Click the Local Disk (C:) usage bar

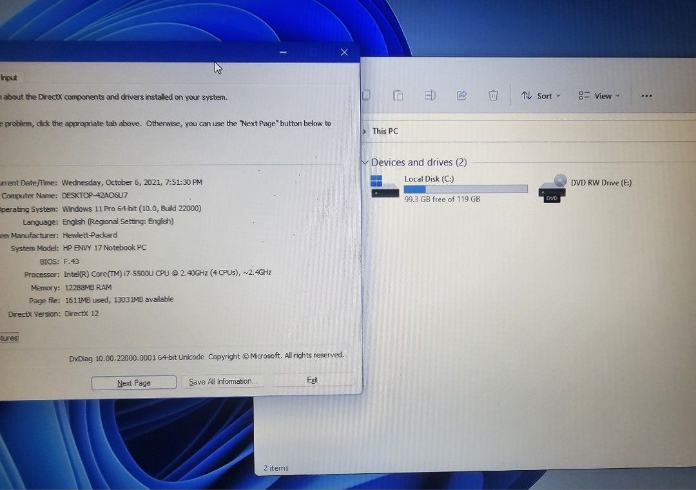(x=466, y=189)
